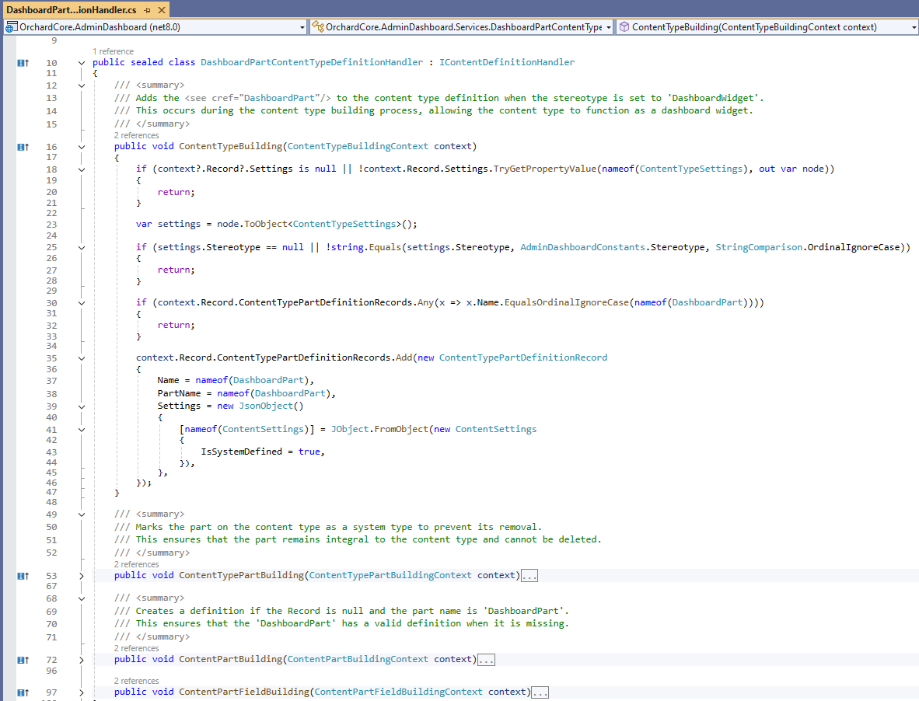
Task: Click the interface implementation glyph on line 72
Action: point(23,660)
